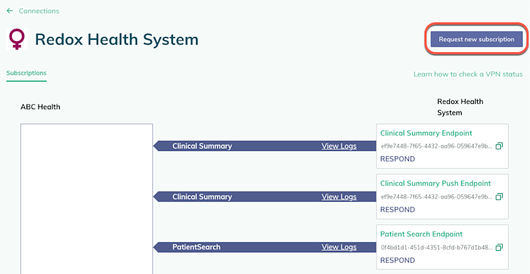Select the second Clinical Summary arrow bar
Viewport: 530px width, 274px height.
click(x=264, y=197)
